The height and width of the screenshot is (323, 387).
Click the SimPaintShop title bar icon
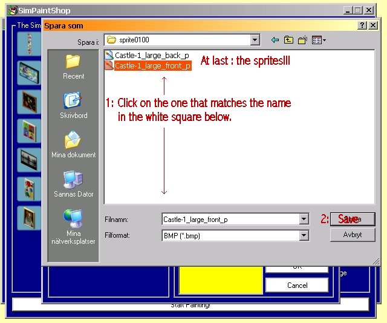pos(13,10)
